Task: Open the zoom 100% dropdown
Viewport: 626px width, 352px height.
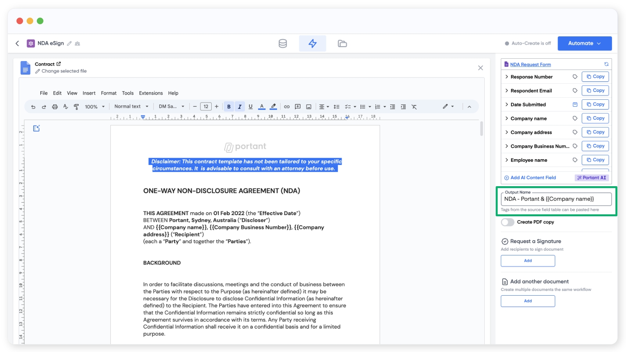Action: coord(95,107)
